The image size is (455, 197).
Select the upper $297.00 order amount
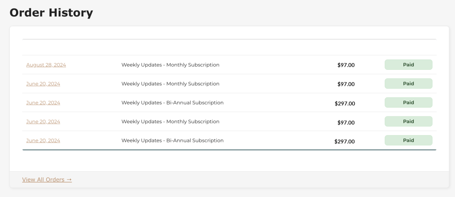click(x=344, y=104)
